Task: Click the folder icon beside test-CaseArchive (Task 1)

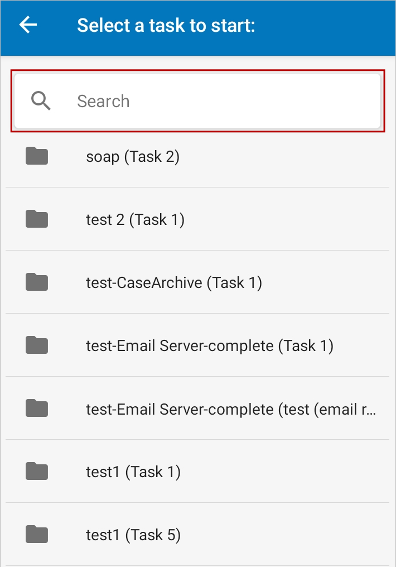Action: click(37, 282)
